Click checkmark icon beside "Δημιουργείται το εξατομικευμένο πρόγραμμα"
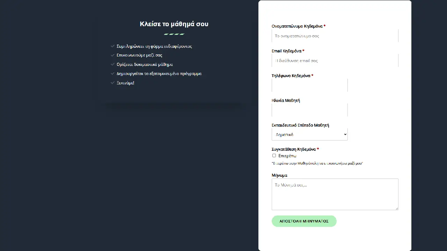 pyautogui.click(x=112, y=74)
